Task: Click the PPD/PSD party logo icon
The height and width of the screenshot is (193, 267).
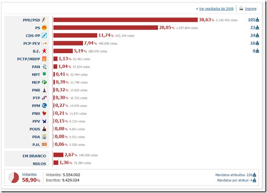Action: 44,20
